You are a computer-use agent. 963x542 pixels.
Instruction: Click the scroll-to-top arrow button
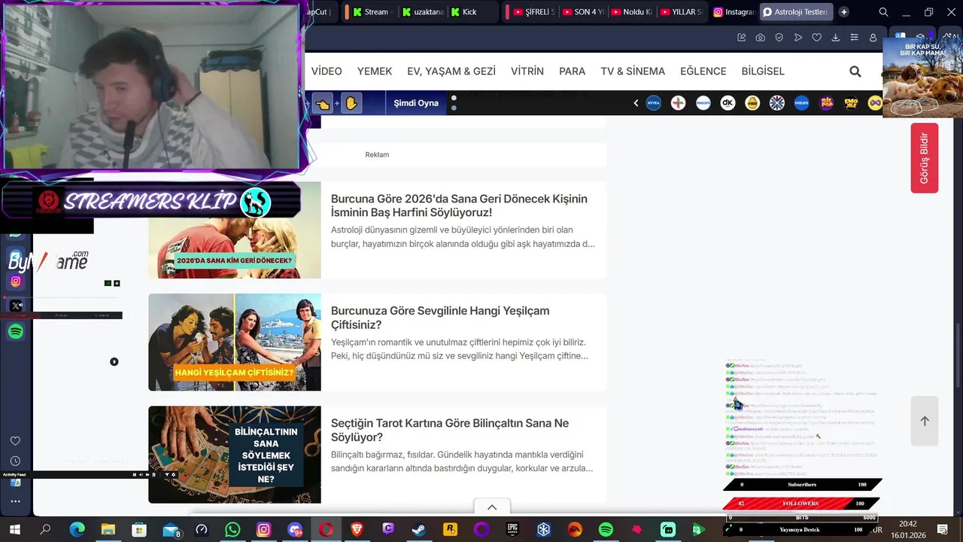(x=925, y=421)
